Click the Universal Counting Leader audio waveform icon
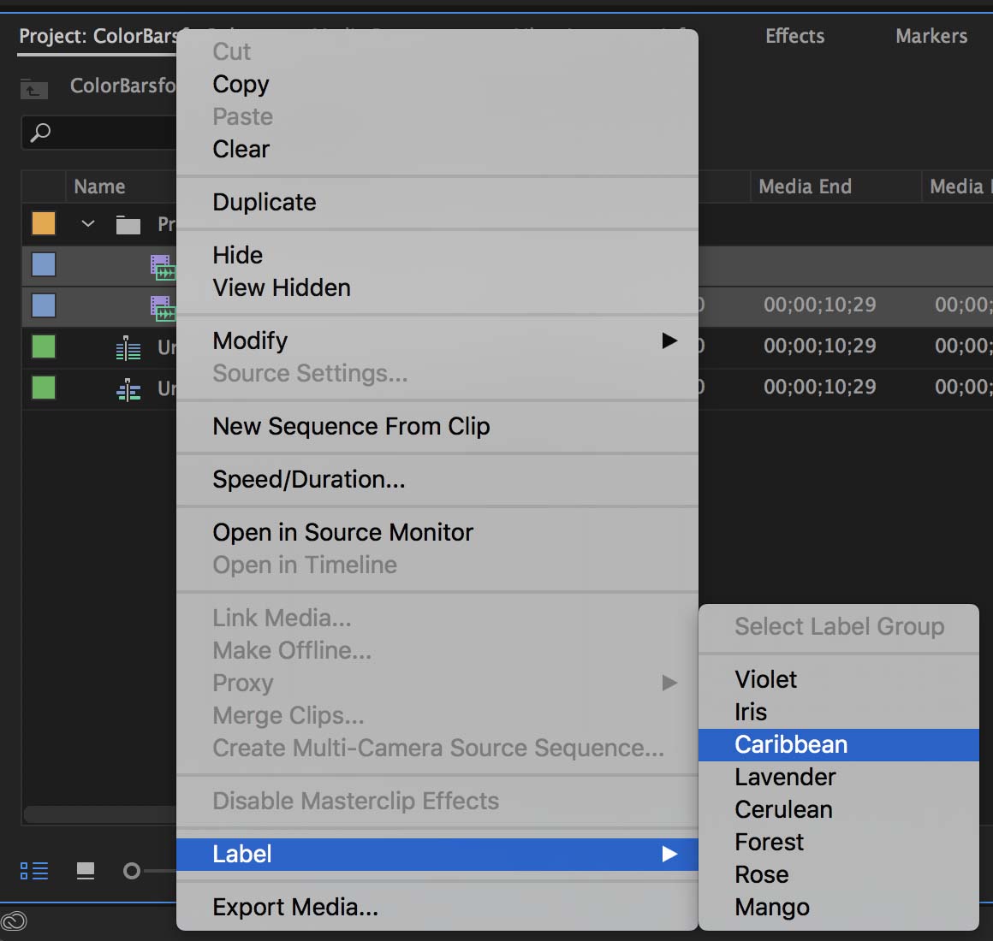Viewport: 993px width, 941px height. click(128, 347)
